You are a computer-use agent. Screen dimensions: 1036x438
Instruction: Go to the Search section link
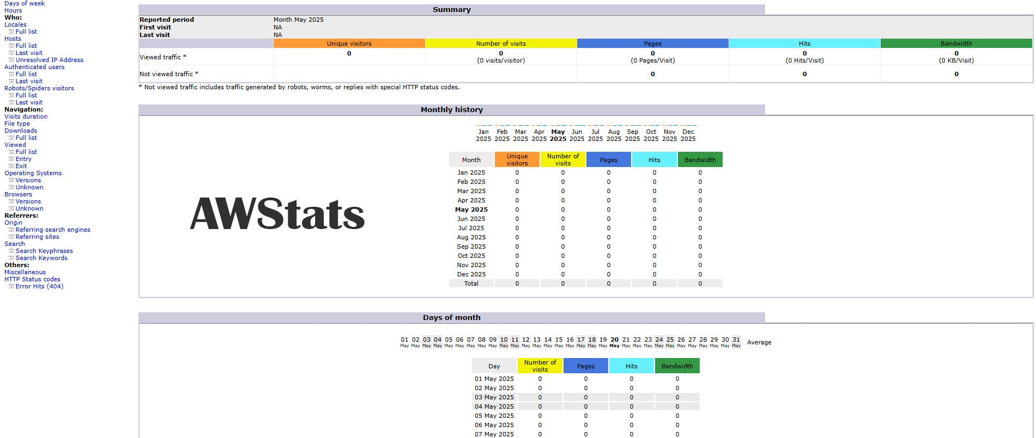point(15,244)
